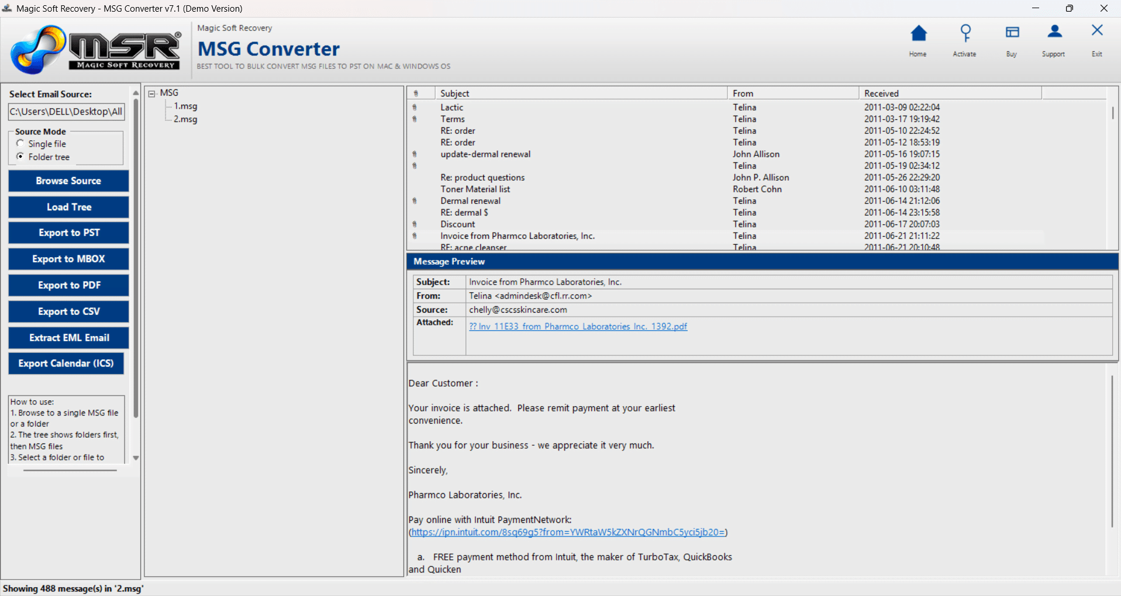Click Export to PST
This screenshot has width=1121, height=596.
pos(68,233)
